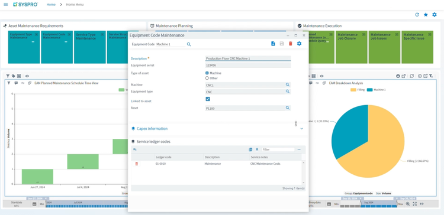Click the add row icon in the Service ledger codes grid

tap(135, 149)
